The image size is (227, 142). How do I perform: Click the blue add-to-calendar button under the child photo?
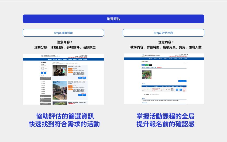click(182, 81)
